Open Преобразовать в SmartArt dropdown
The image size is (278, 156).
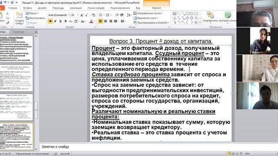(x=151, y=23)
